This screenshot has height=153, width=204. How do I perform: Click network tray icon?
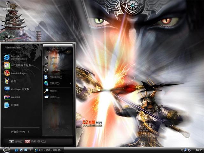pos(185,150)
